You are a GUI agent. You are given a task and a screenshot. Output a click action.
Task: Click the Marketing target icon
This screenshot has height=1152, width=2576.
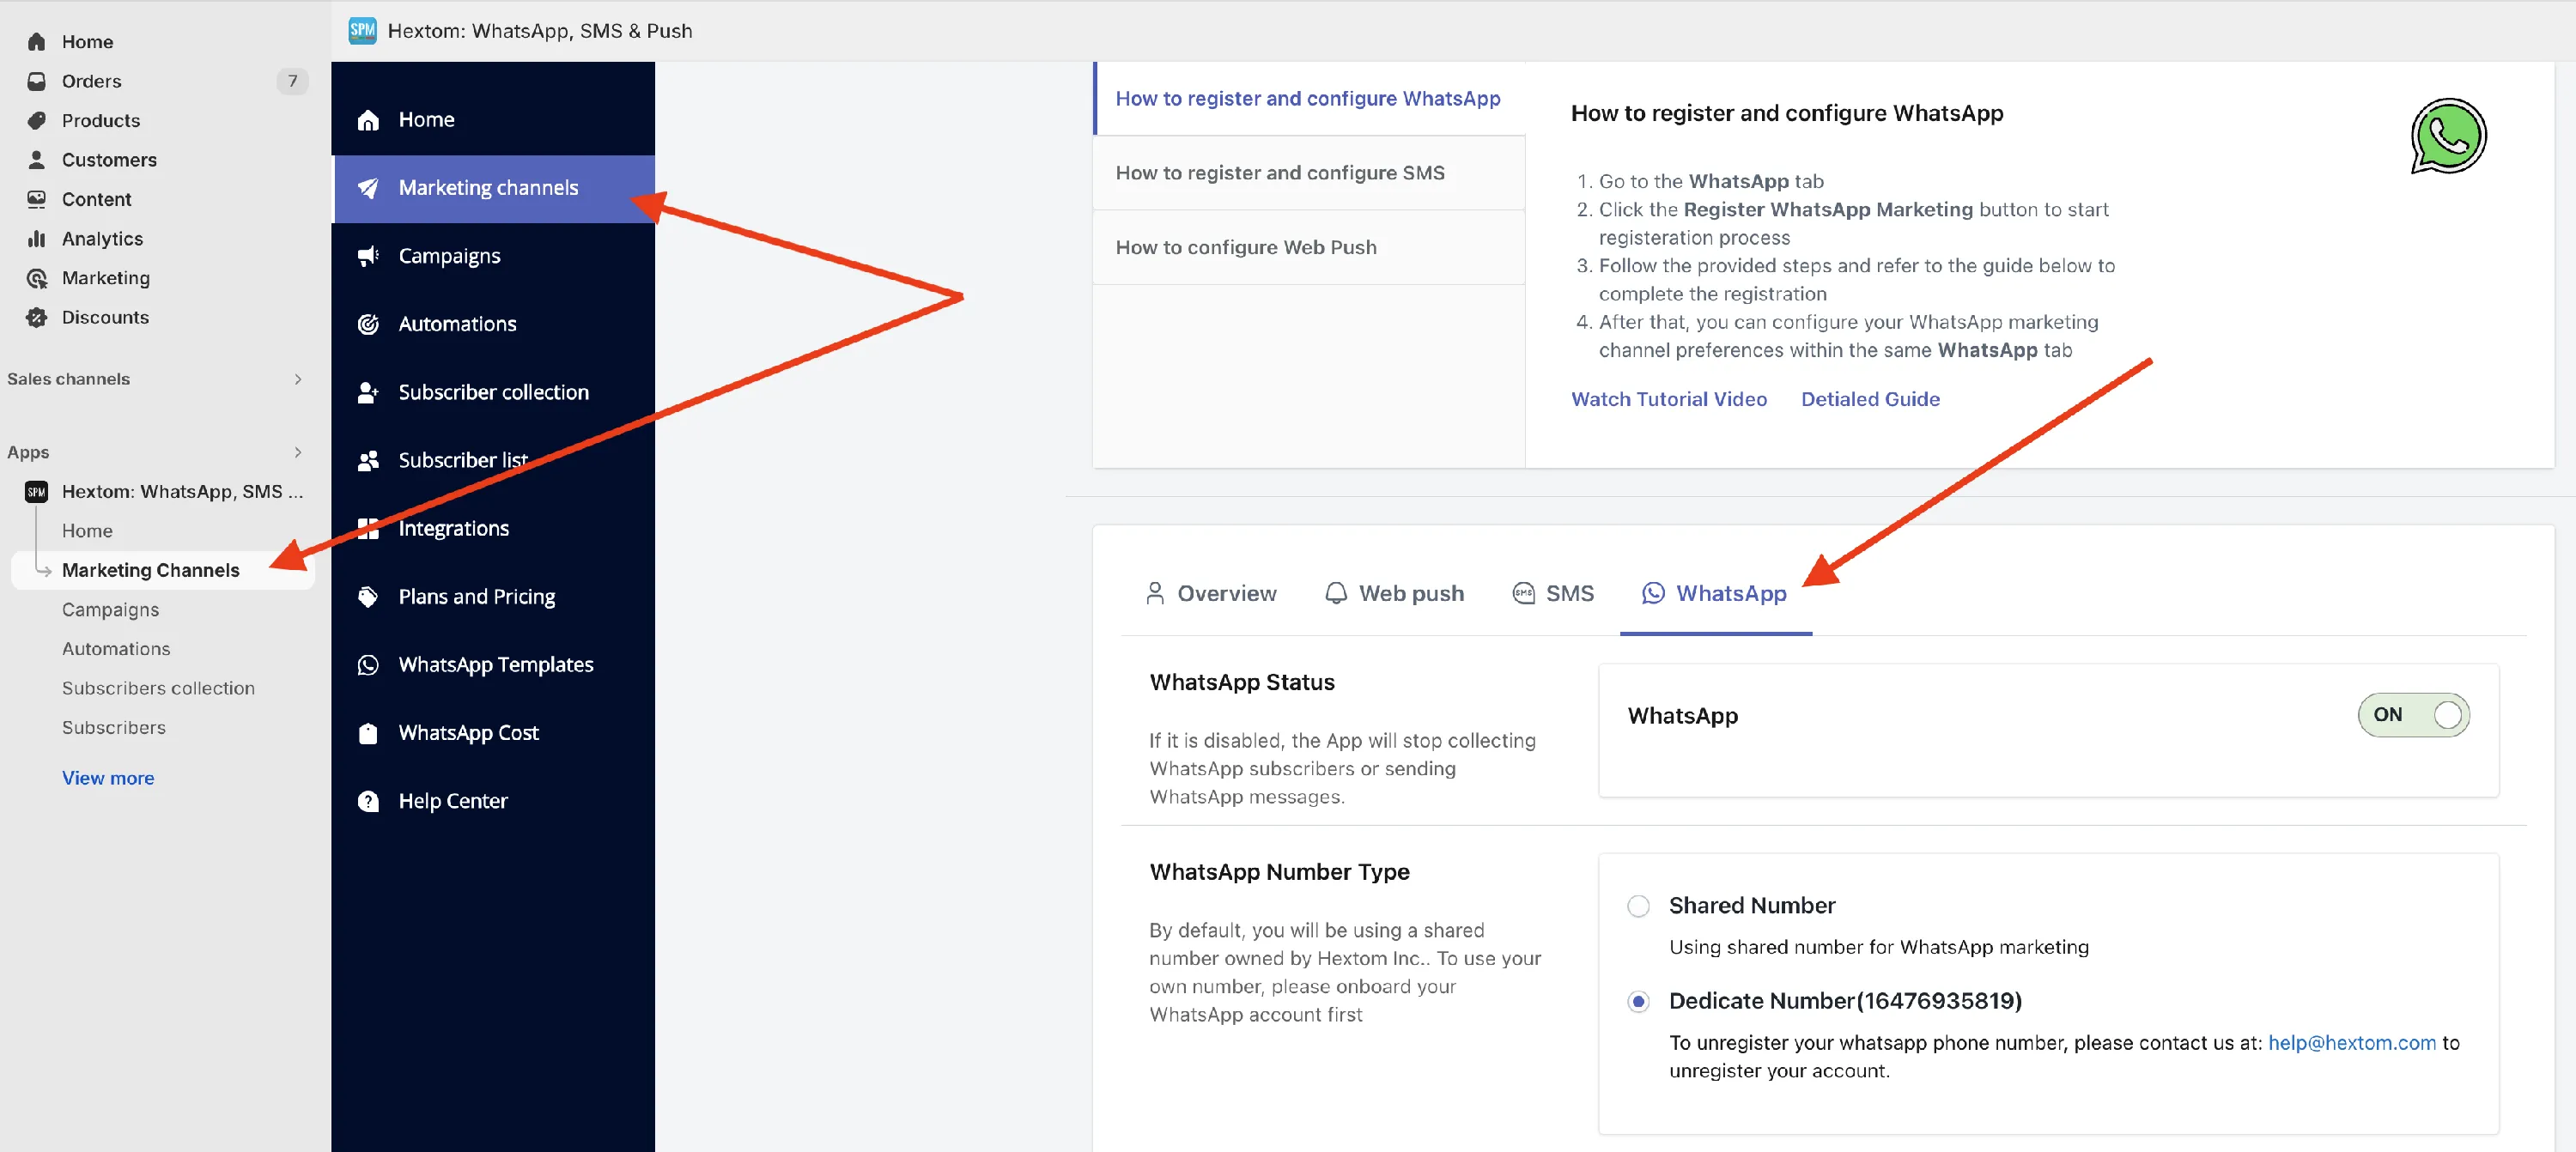click(37, 278)
